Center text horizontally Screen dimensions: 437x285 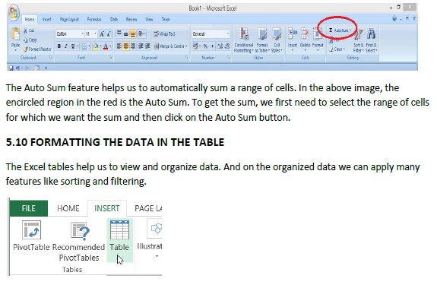[126, 46]
